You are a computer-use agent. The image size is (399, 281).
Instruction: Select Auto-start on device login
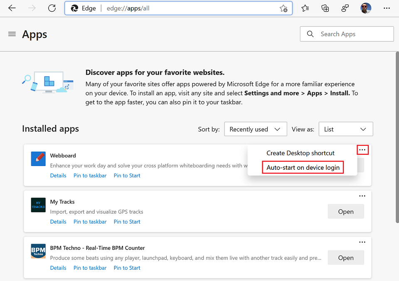tap(303, 167)
